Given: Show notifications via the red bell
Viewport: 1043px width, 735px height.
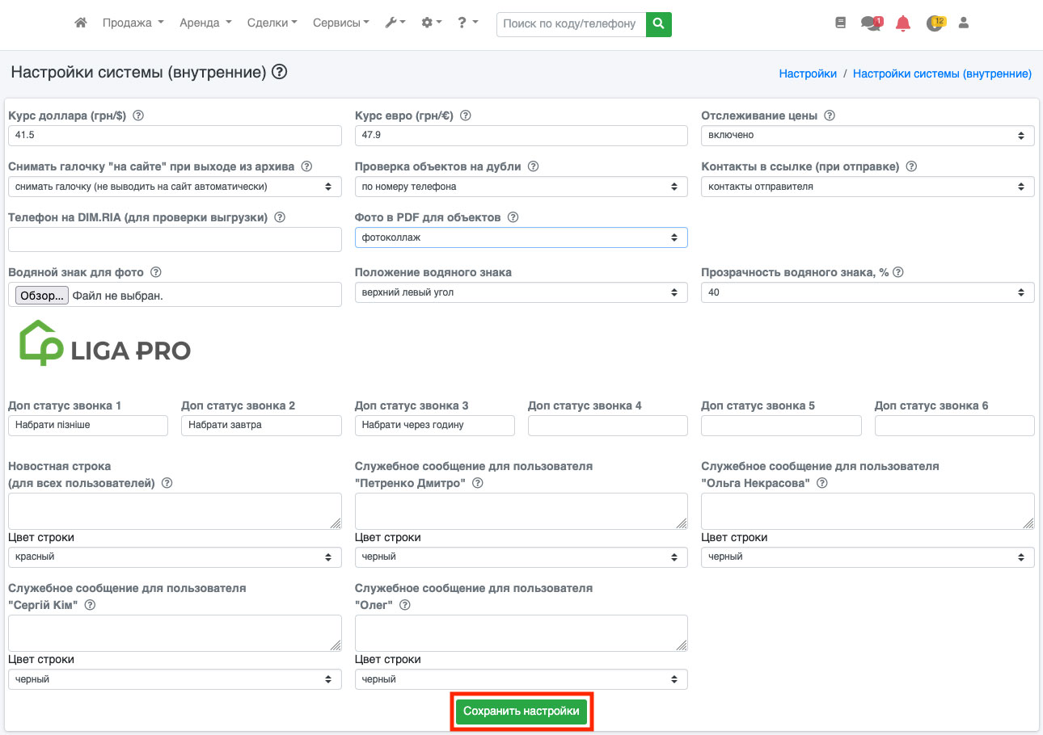Looking at the screenshot, I should 903,23.
